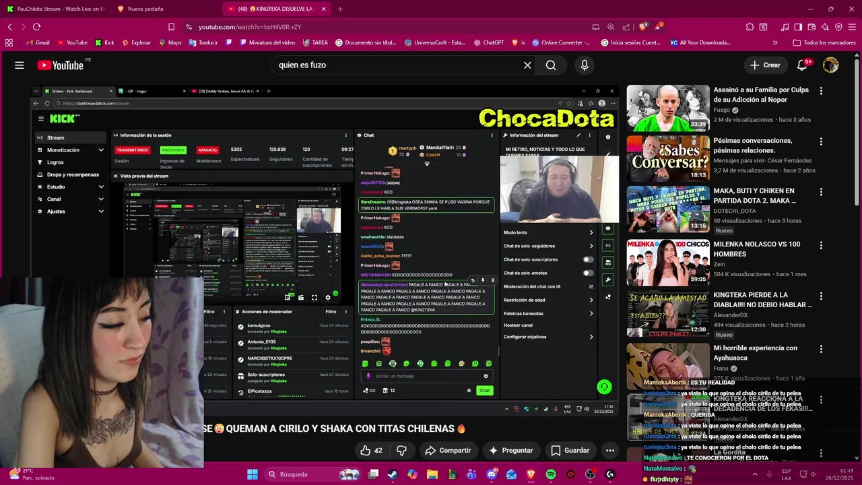The width and height of the screenshot is (862, 485).
Task: Open the Brave VPN shield icon
Action: pos(838,27)
